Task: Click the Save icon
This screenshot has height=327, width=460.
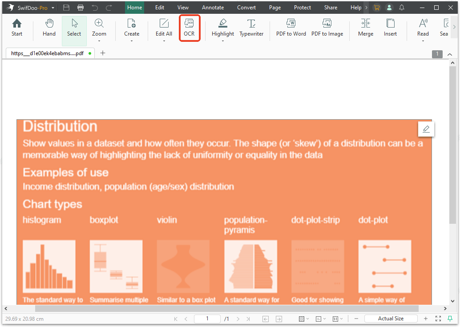Action: (x=66, y=7)
